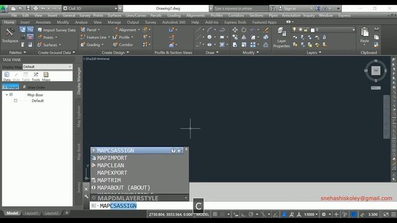Click the application menu A logo button

tap(3, 8)
